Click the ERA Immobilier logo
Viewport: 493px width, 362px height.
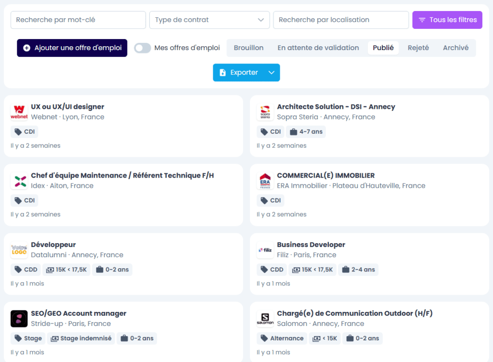265,181
